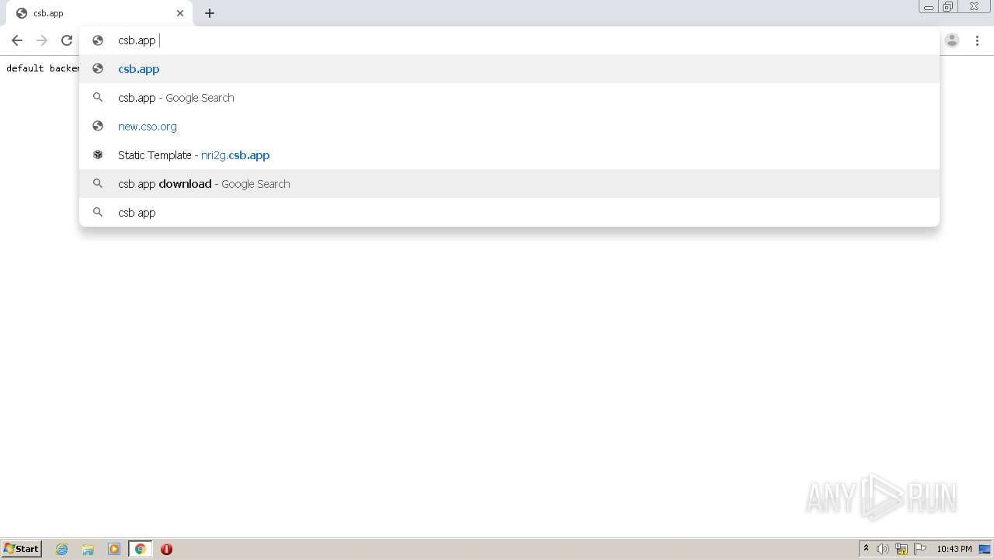Click the search icon beside the last 'csb app'
The height and width of the screenshot is (559, 994).
point(98,212)
